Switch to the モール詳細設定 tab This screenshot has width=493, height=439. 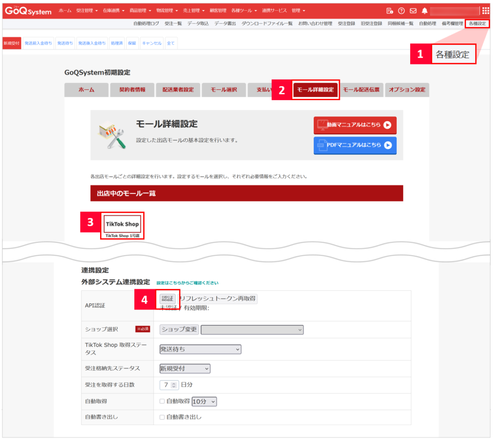315,90
